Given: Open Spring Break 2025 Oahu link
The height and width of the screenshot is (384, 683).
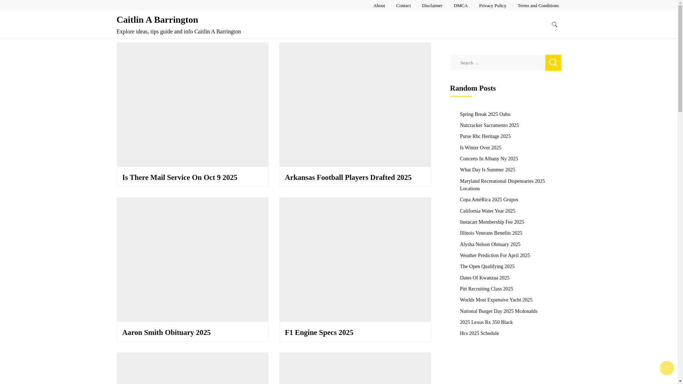Looking at the screenshot, I should tap(485, 114).
